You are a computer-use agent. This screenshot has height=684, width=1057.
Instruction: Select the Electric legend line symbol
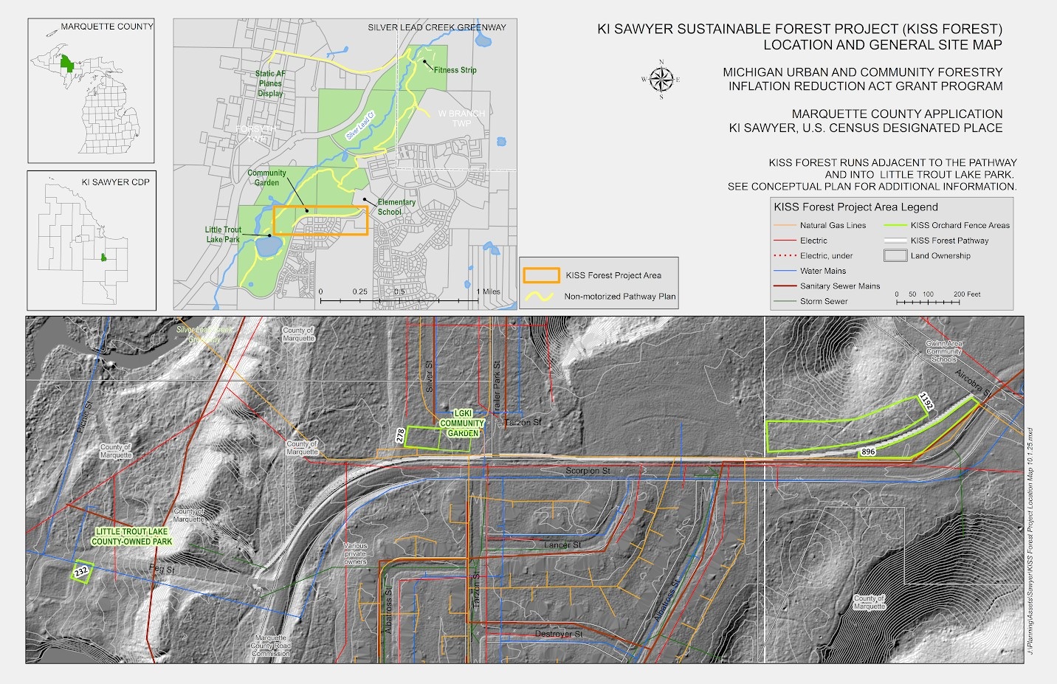coord(785,241)
